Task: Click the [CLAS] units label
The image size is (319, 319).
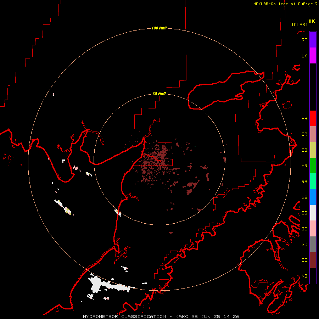Action: pyautogui.click(x=300, y=24)
